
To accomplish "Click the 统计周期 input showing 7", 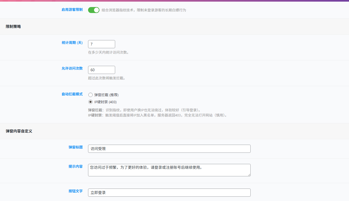I will pyautogui.click(x=101, y=44).
